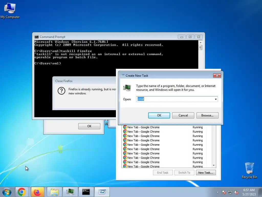Maximize the Command Prompt window
Screen dimensions: 262x197
tap(190, 37)
